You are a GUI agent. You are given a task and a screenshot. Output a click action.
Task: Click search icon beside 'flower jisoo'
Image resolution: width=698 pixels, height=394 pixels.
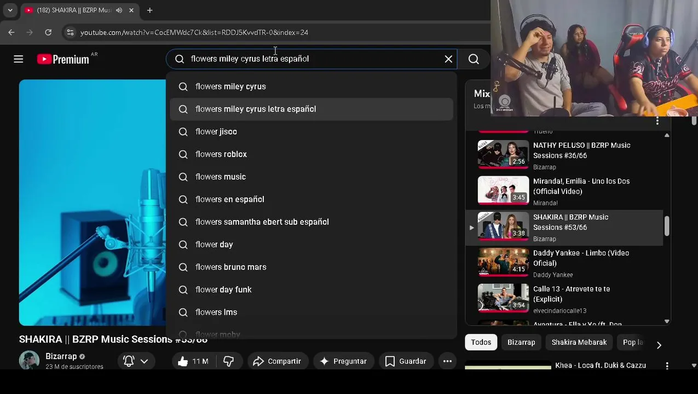click(183, 131)
